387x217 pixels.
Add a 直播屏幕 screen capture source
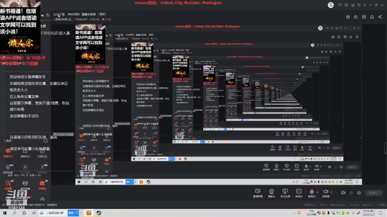(258, 193)
